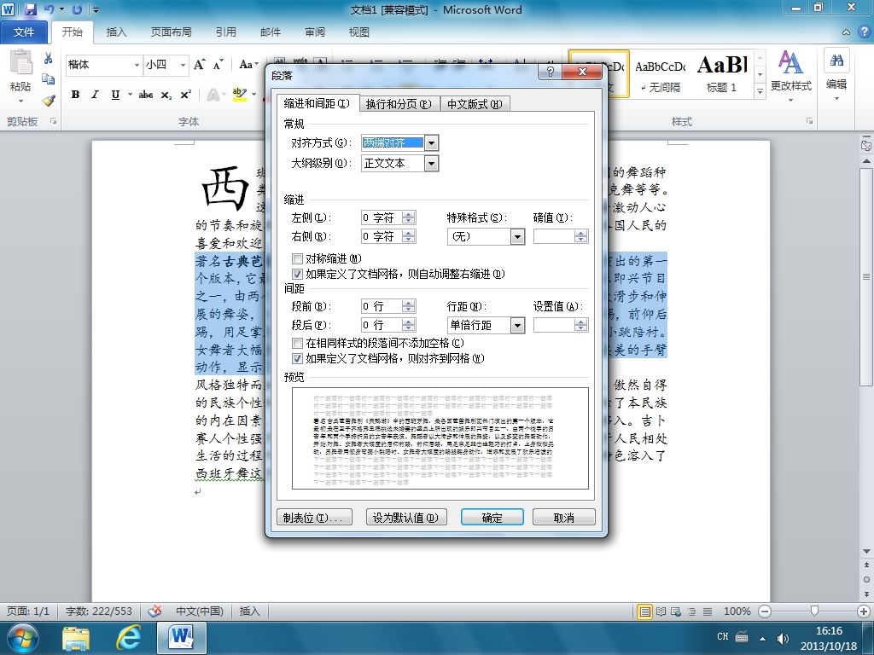The height and width of the screenshot is (655, 874).
Task: Open the 特殊格式 special format dropdown
Action: 517,237
